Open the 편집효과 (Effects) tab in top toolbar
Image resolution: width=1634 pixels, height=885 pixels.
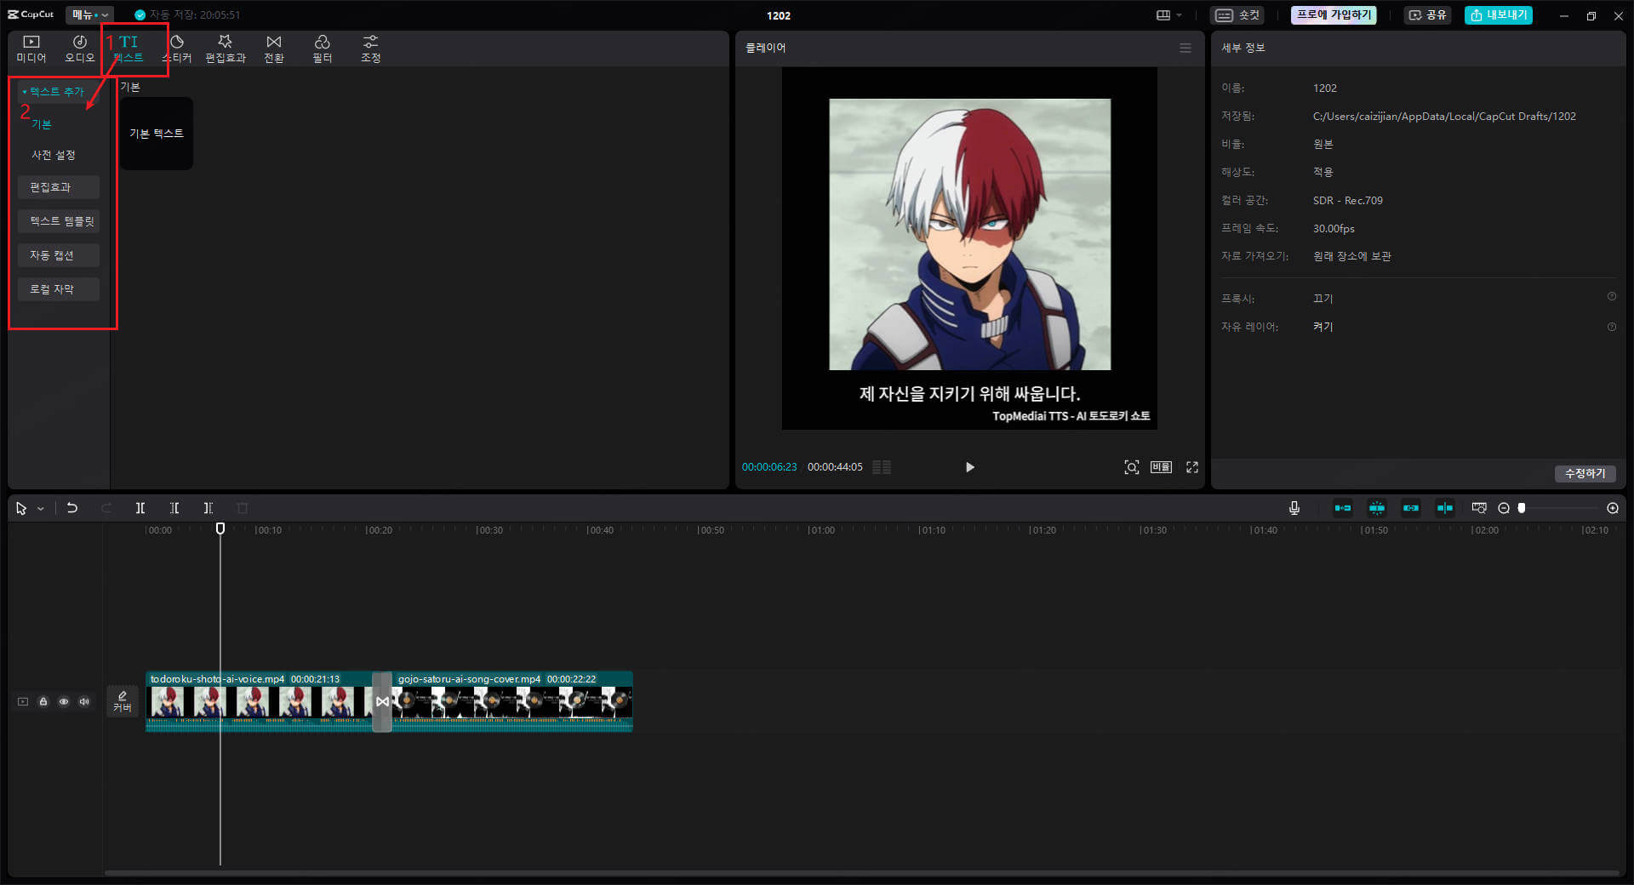click(226, 49)
